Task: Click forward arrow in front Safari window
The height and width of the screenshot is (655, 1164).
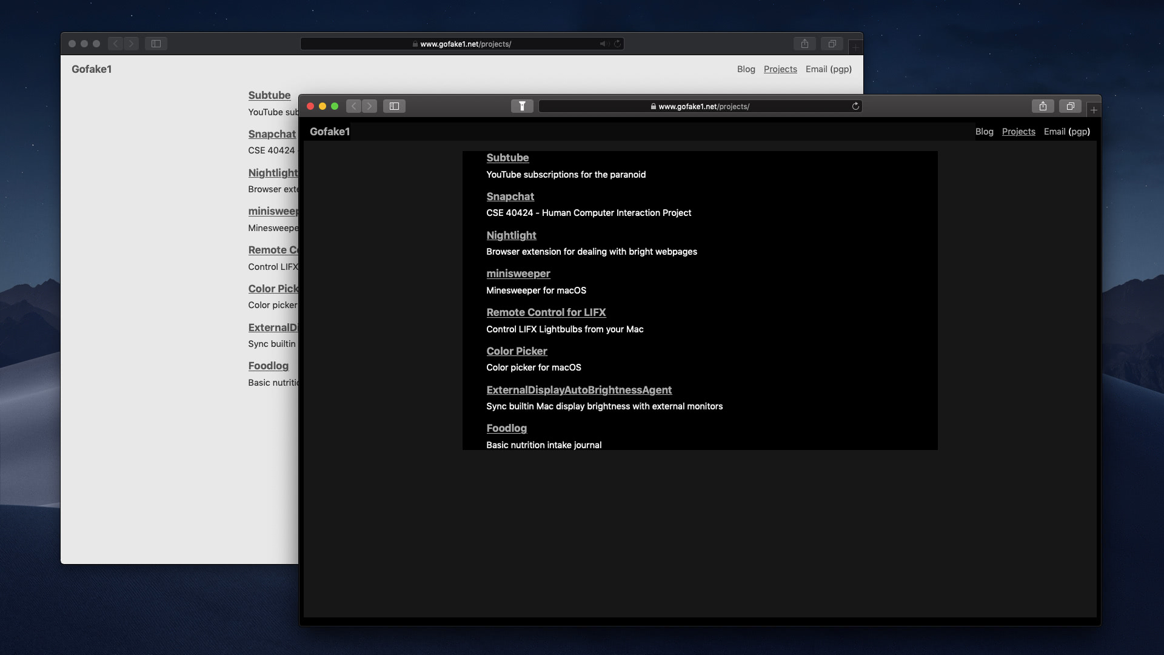Action: pos(369,106)
